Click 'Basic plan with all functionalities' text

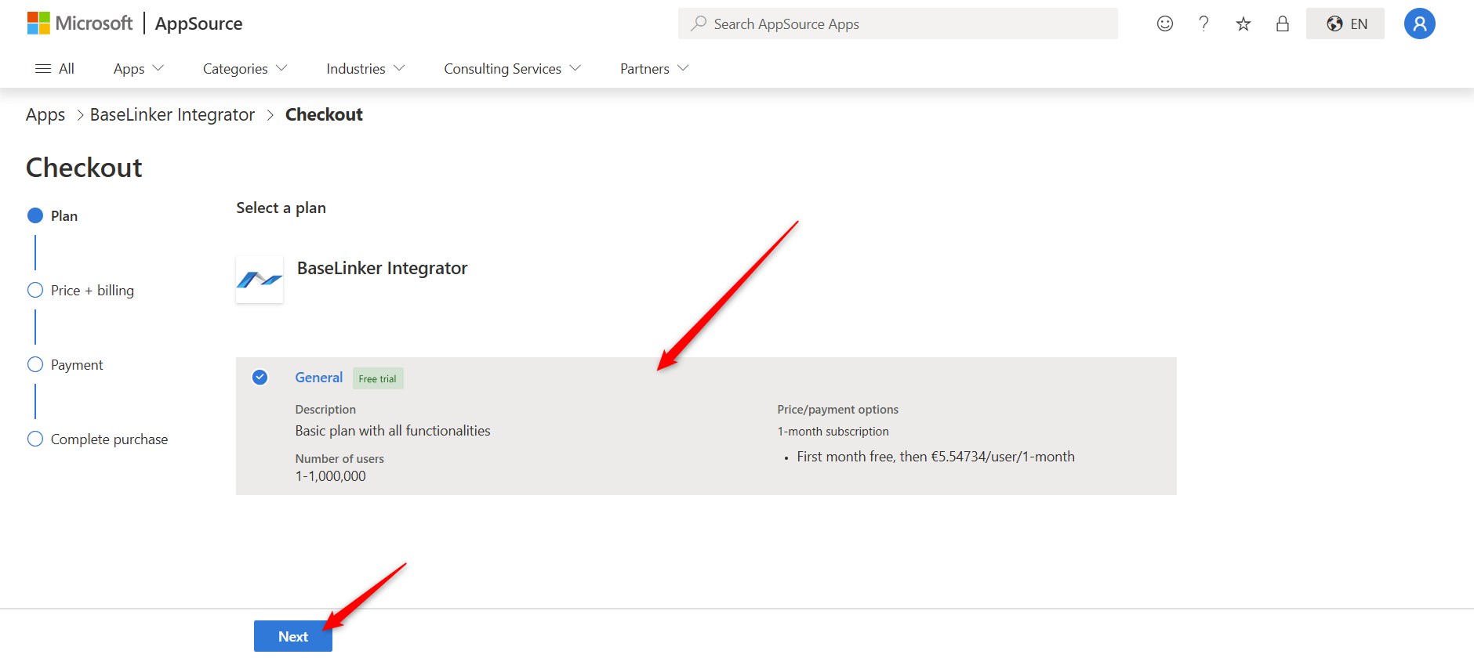[393, 431]
